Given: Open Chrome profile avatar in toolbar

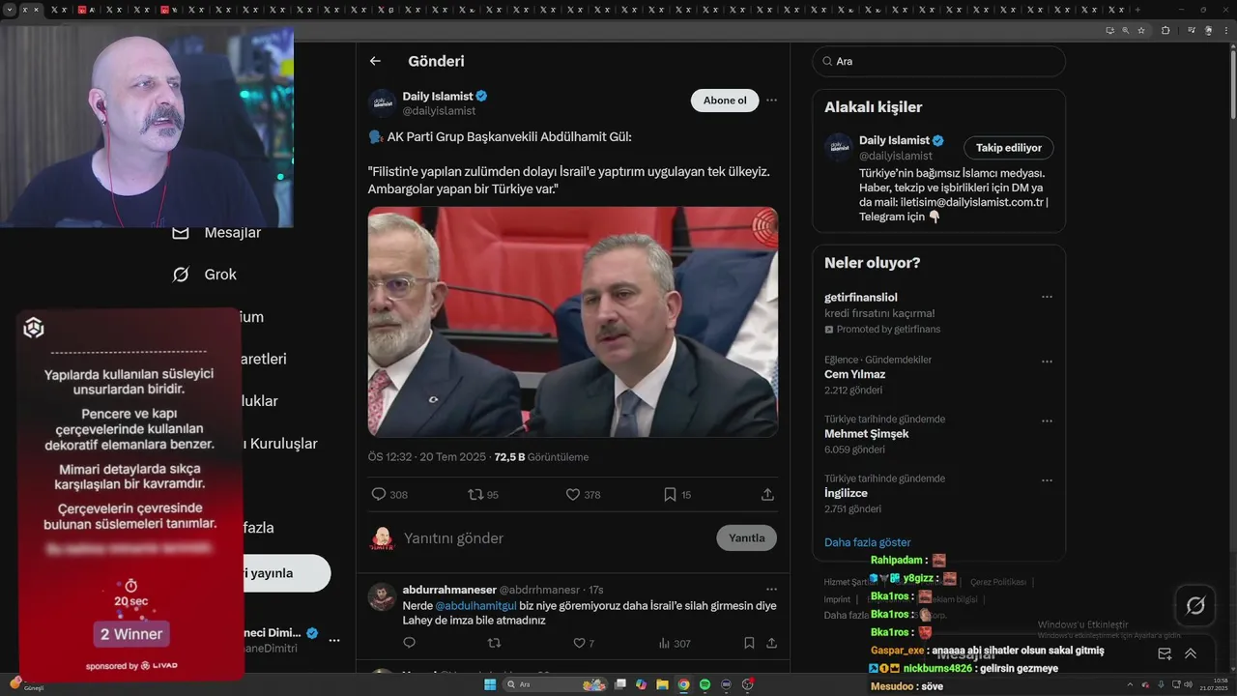Looking at the screenshot, I should coord(1208,30).
